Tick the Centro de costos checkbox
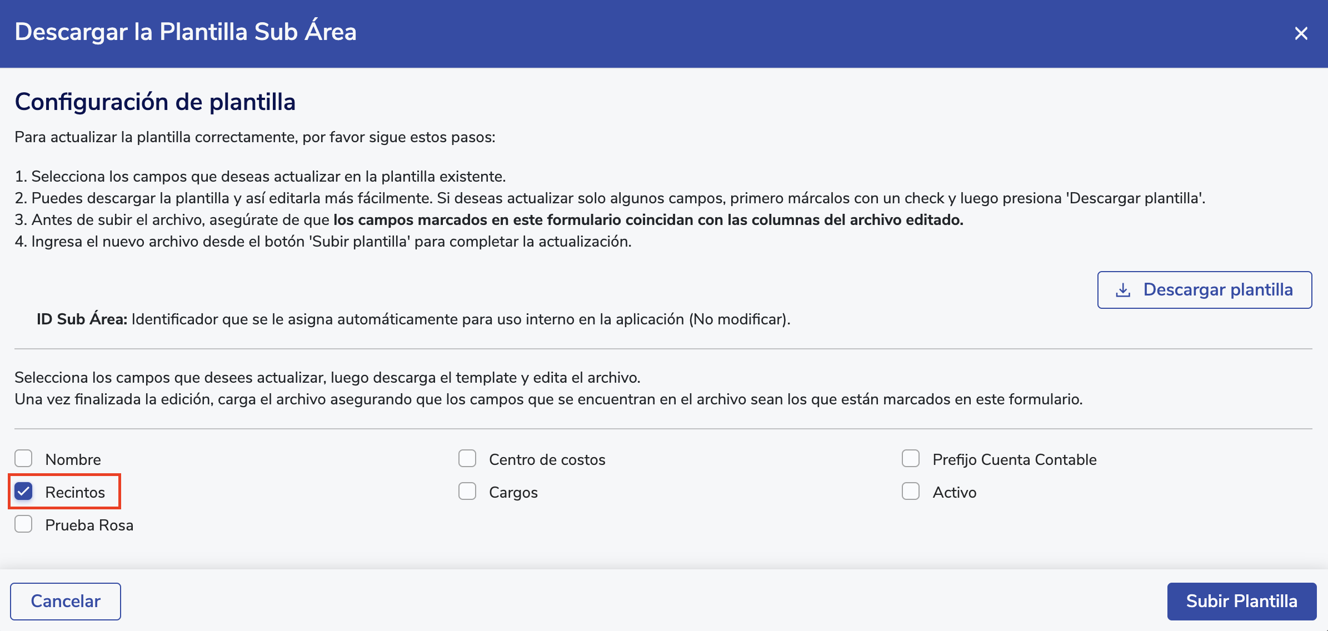1328x631 pixels. tap(467, 459)
